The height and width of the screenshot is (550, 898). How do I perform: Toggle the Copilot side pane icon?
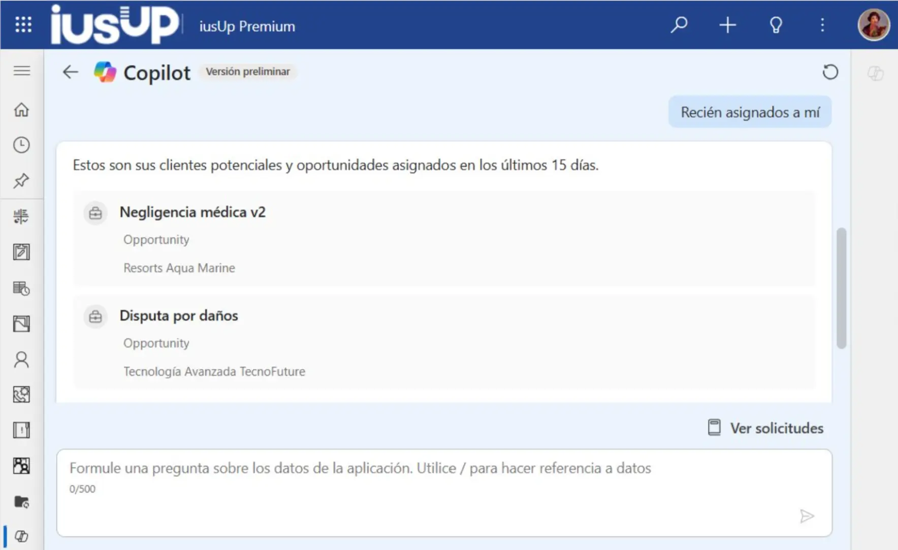pos(875,74)
